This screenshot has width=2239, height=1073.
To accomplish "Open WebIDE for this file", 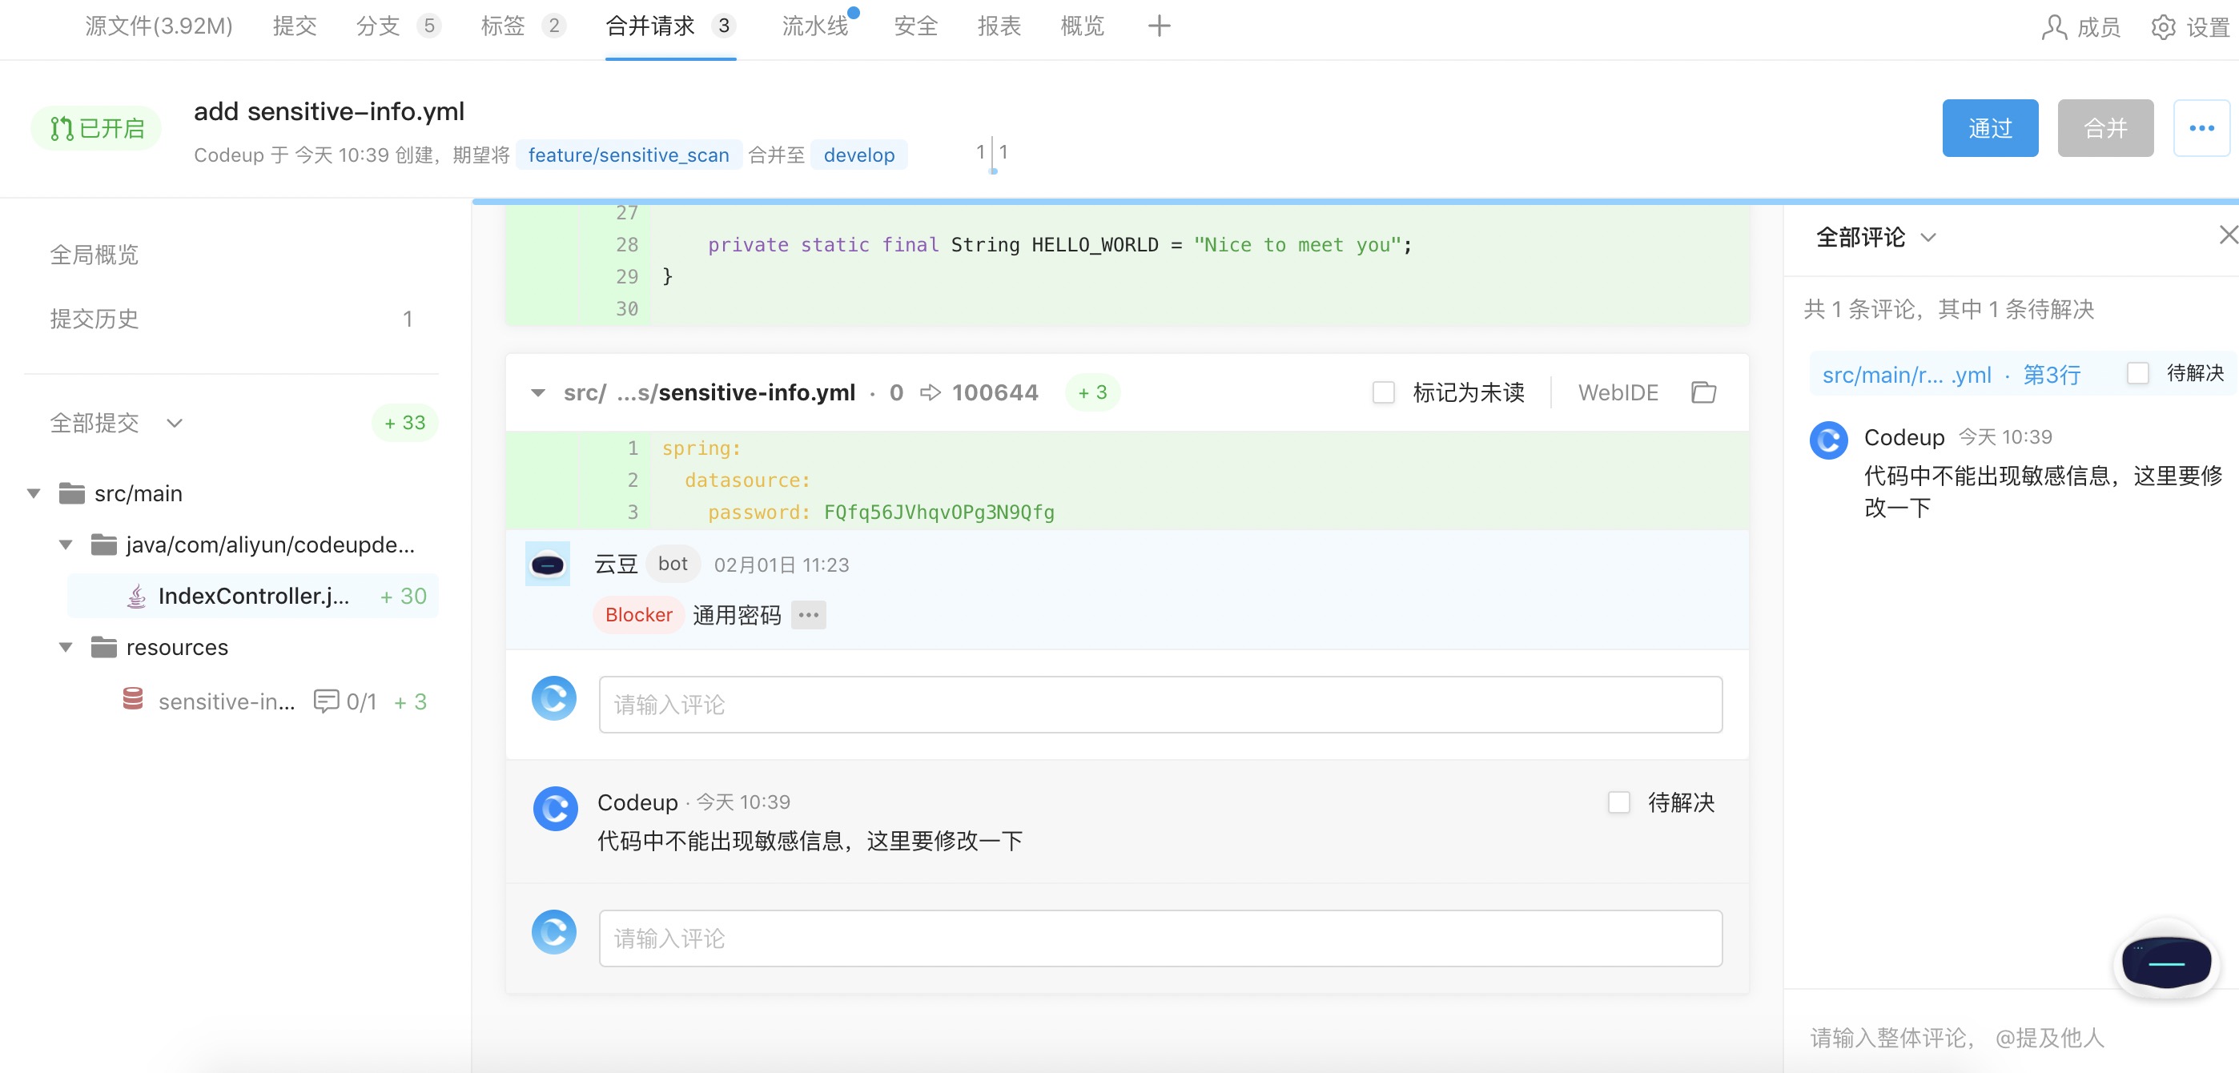I will pyautogui.click(x=1618, y=392).
